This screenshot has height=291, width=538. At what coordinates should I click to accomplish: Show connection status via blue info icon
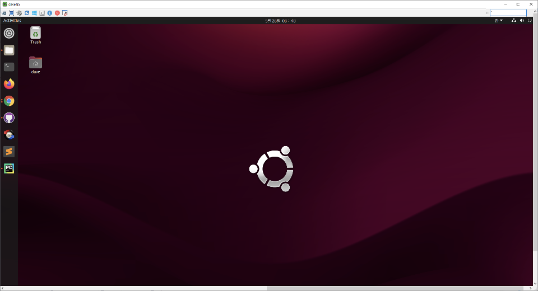pos(50,13)
